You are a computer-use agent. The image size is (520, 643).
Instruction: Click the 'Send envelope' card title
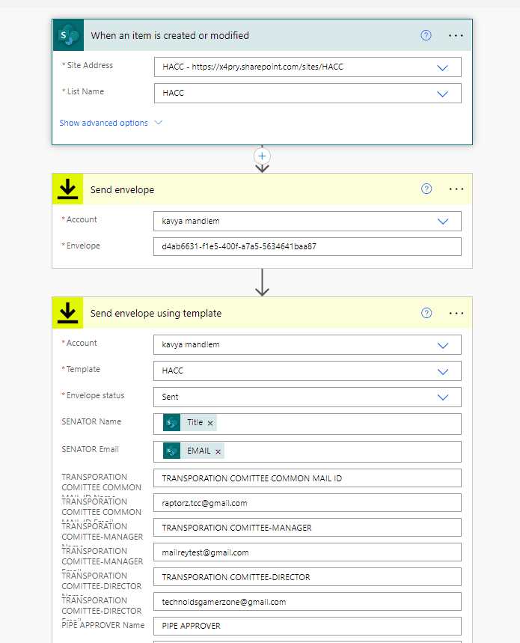pos(122,190)
